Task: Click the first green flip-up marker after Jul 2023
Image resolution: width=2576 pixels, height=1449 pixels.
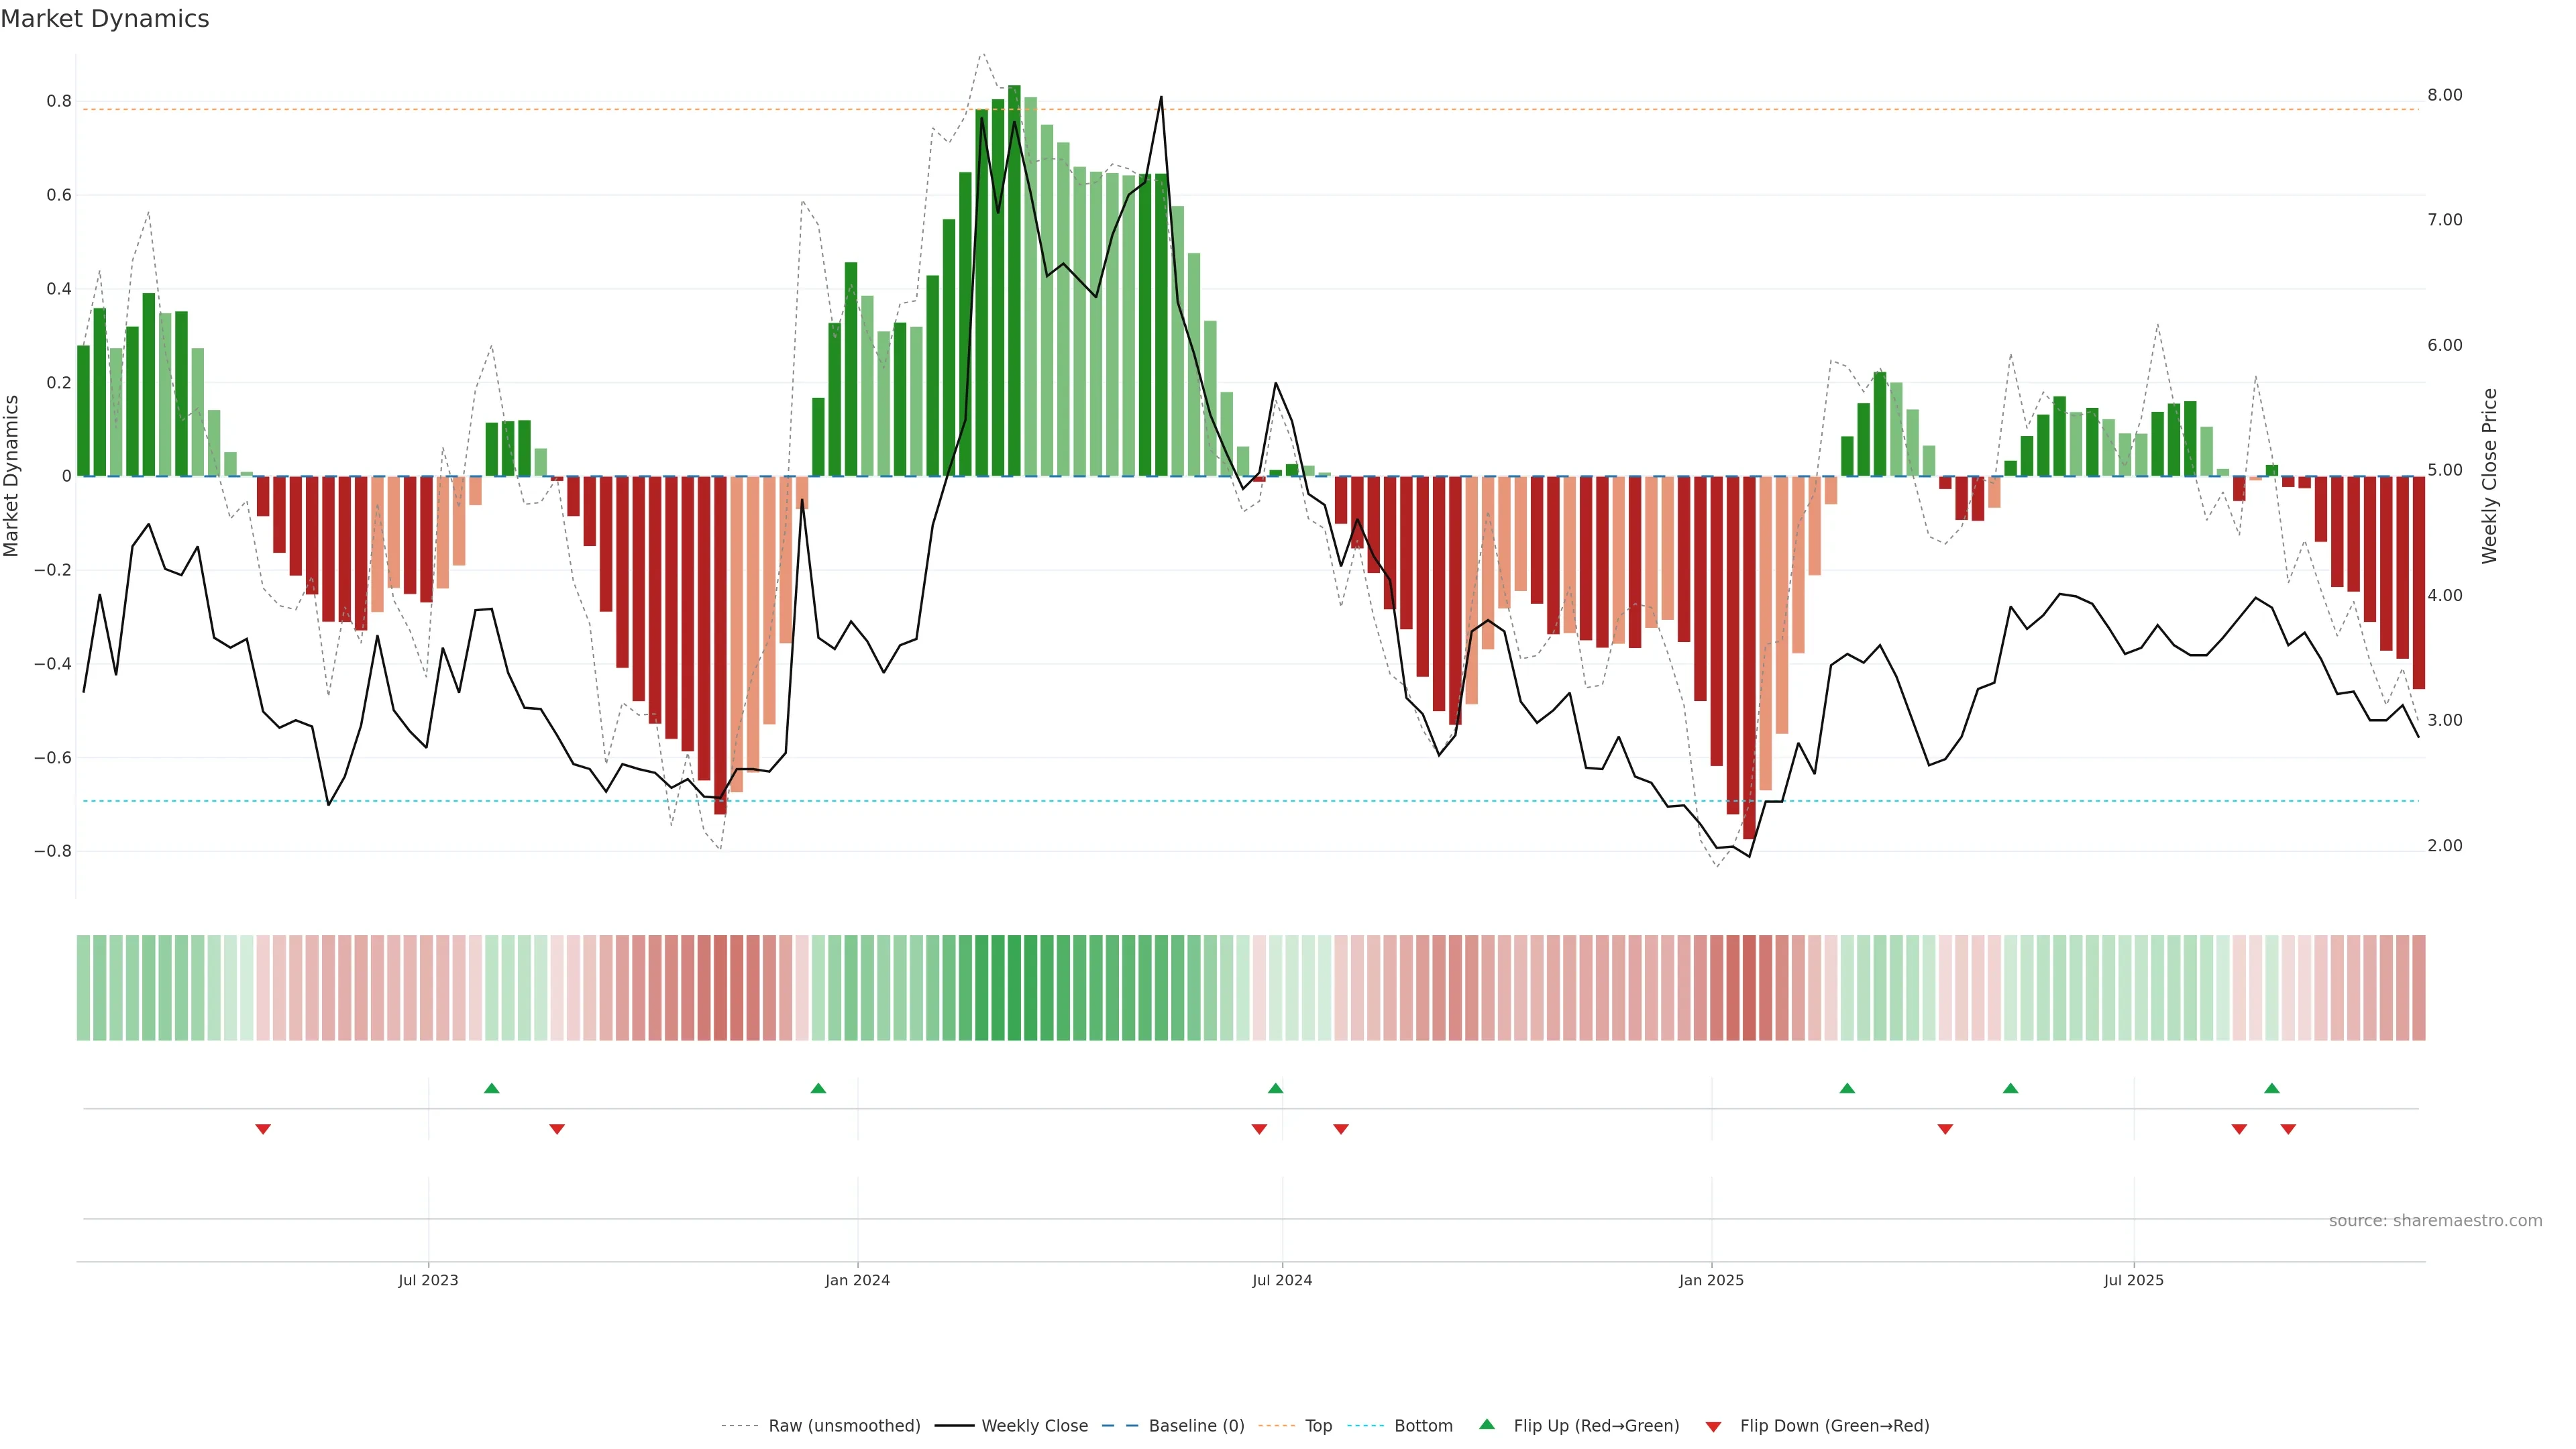Action: click(491, 1088)
